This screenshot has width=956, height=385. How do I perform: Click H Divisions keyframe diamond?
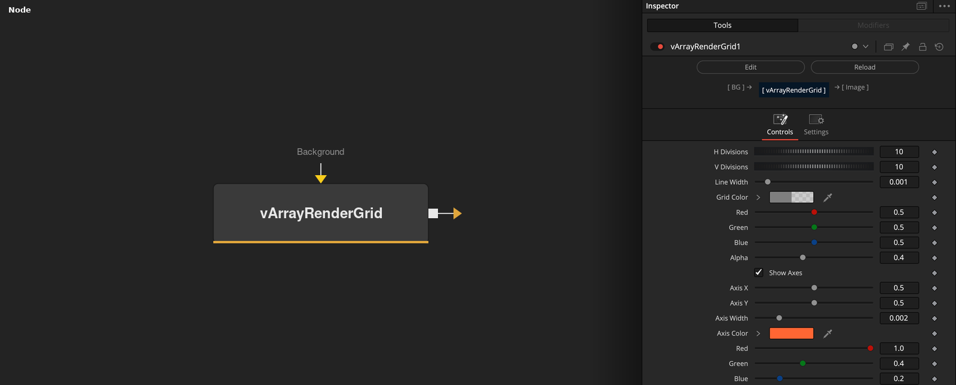(934, 152)
